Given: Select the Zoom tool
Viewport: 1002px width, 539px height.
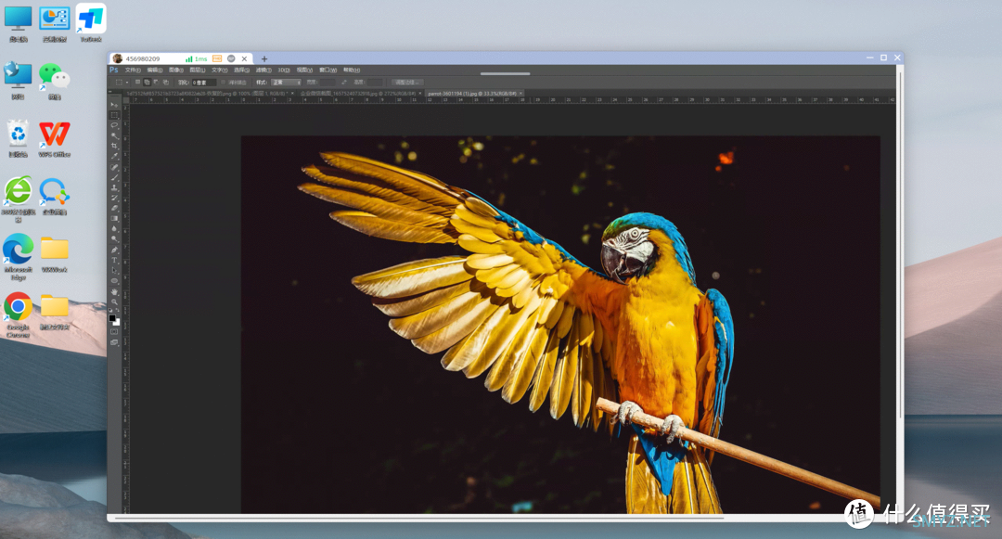Looking at the screenshot, I should point(114,302).
